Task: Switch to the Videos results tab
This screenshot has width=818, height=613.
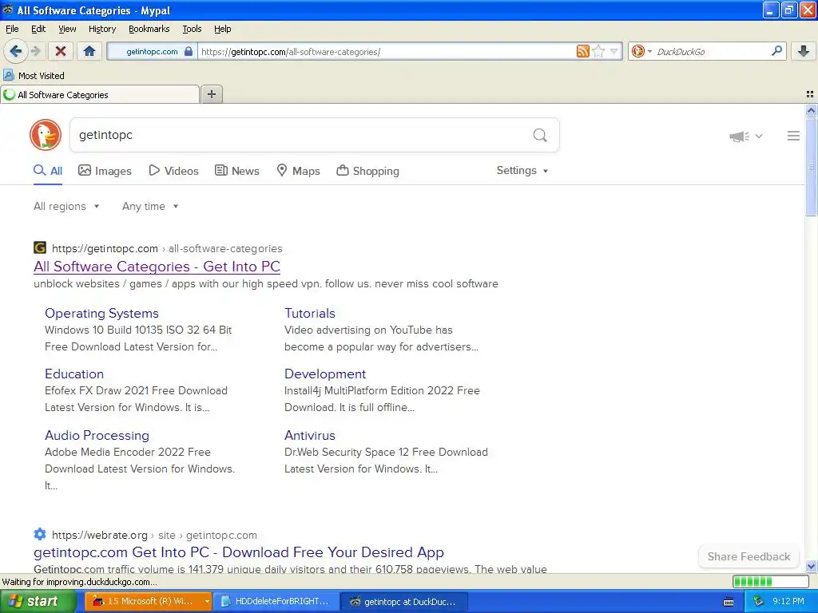Action: click(173, 171)
